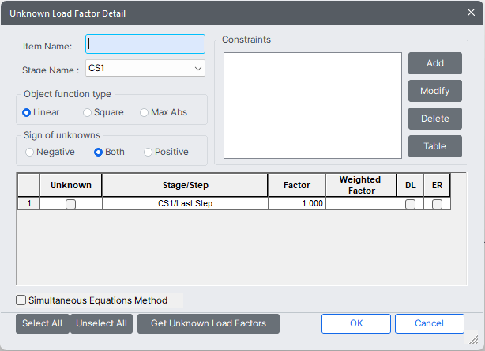Select the Square object function type
The width and height of the screenshot is (485, 351).
click(103, 112)
